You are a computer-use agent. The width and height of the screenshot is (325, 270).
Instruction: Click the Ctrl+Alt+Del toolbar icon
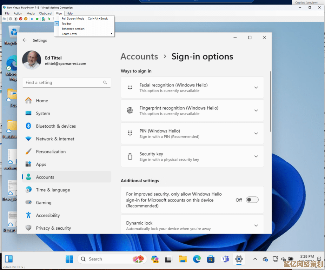pos(4,19)
